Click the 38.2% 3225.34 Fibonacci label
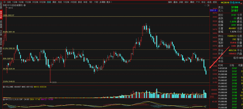The width and height of the screenshot is (243, 109). (x=9, y=69)
